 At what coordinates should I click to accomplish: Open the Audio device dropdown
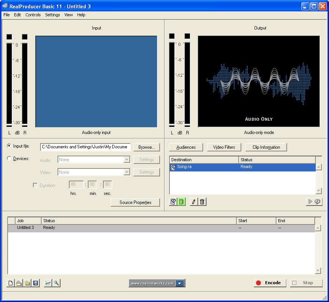tap(127, 160)
